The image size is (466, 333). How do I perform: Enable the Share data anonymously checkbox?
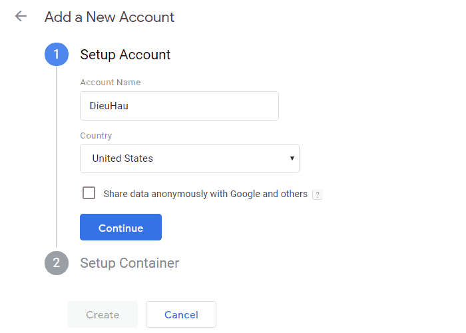(x=89, y=193)
